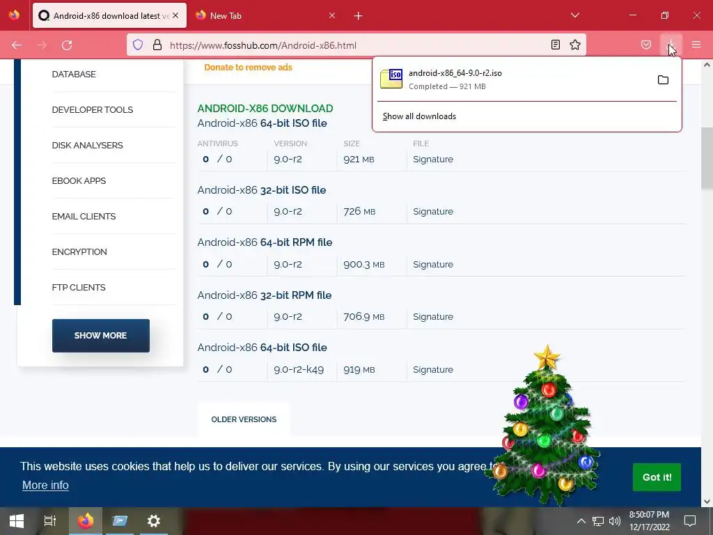Open Settings gear on taskbar
713x535 pixels.
(154, 521)
